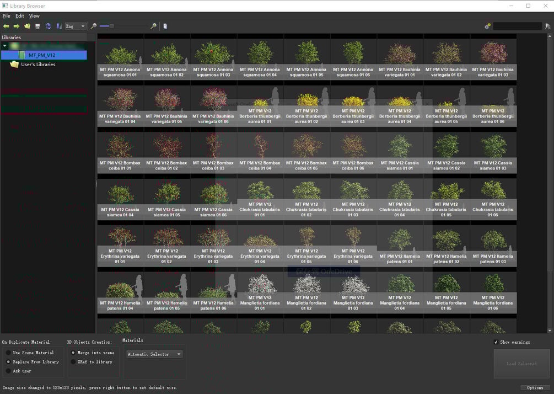
Task: Go forward with the right arrow icon
Action: tap(16, 26)
